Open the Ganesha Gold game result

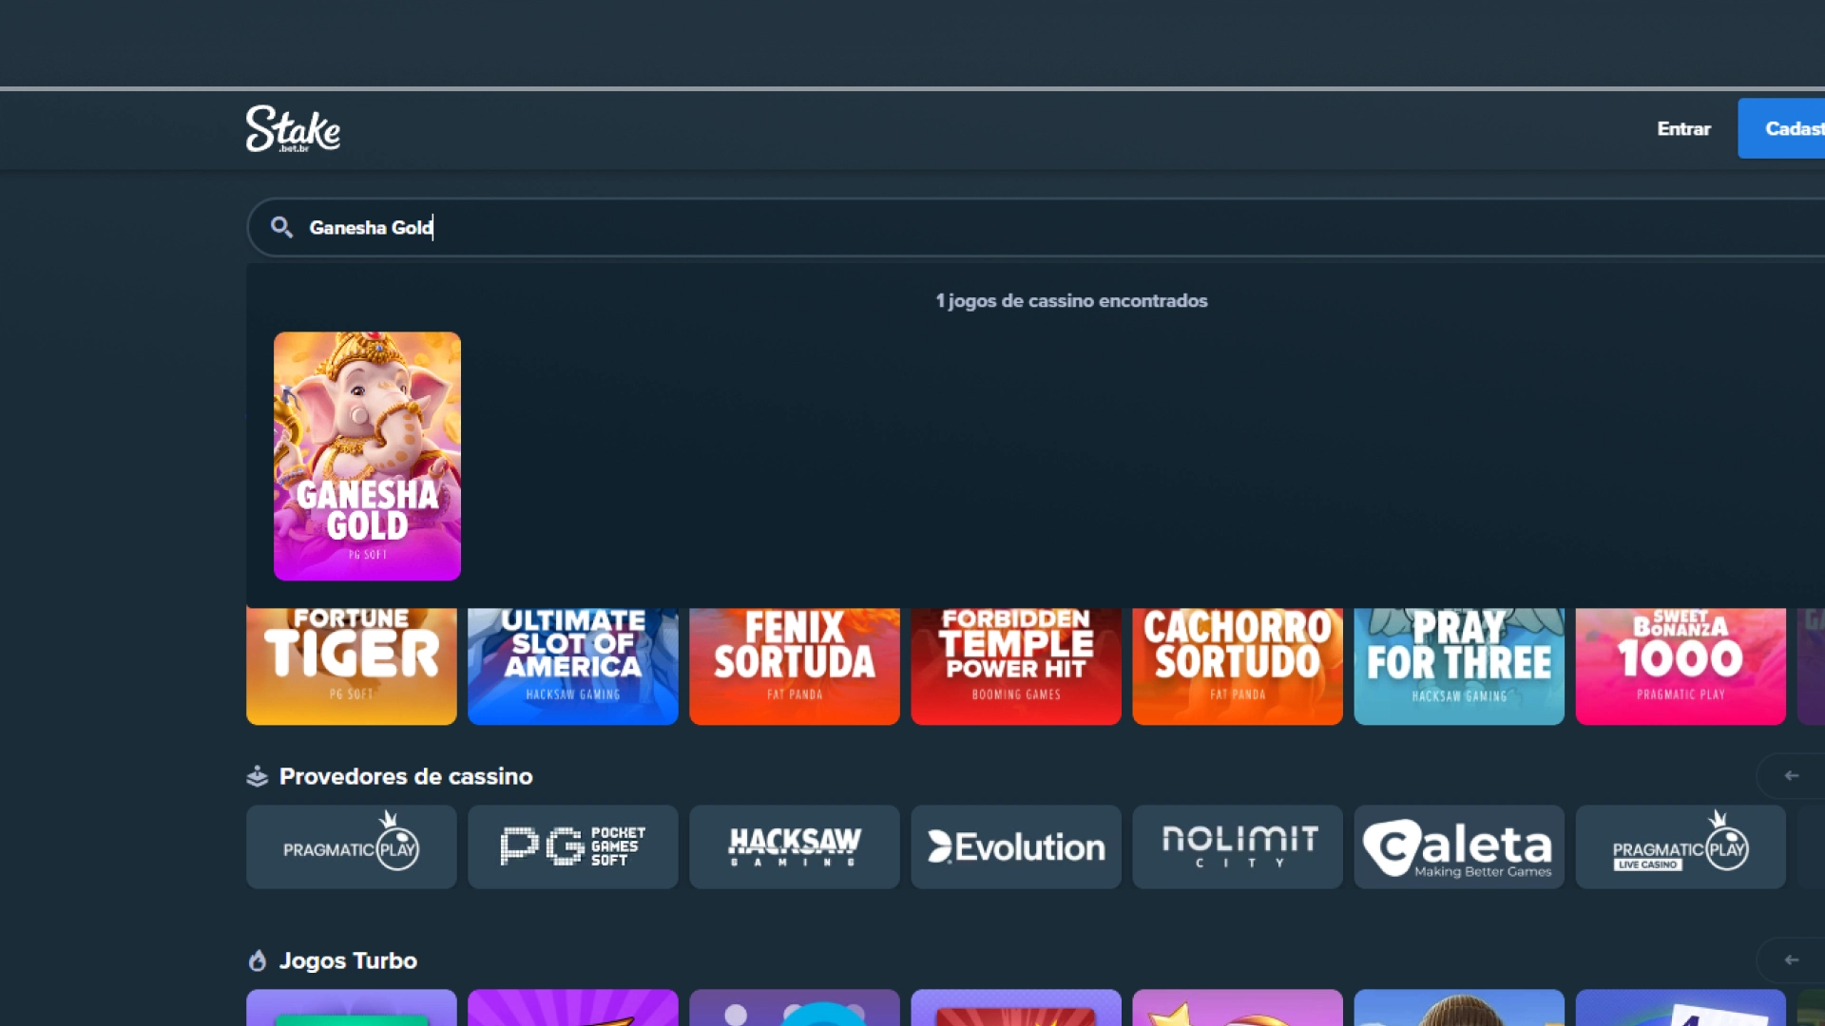pos(367,456)
